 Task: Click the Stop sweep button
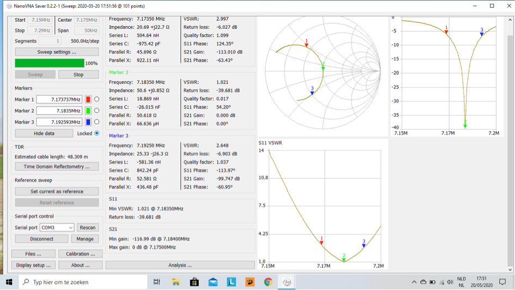(78, 75)
